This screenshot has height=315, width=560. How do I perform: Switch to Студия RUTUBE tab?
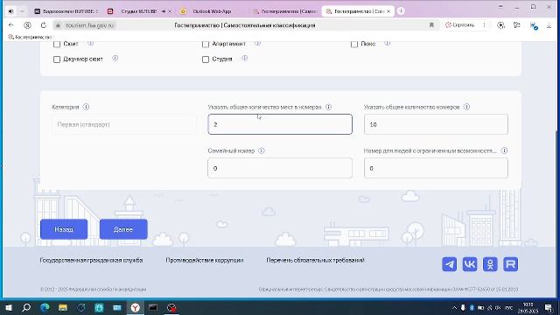[138, 11]
